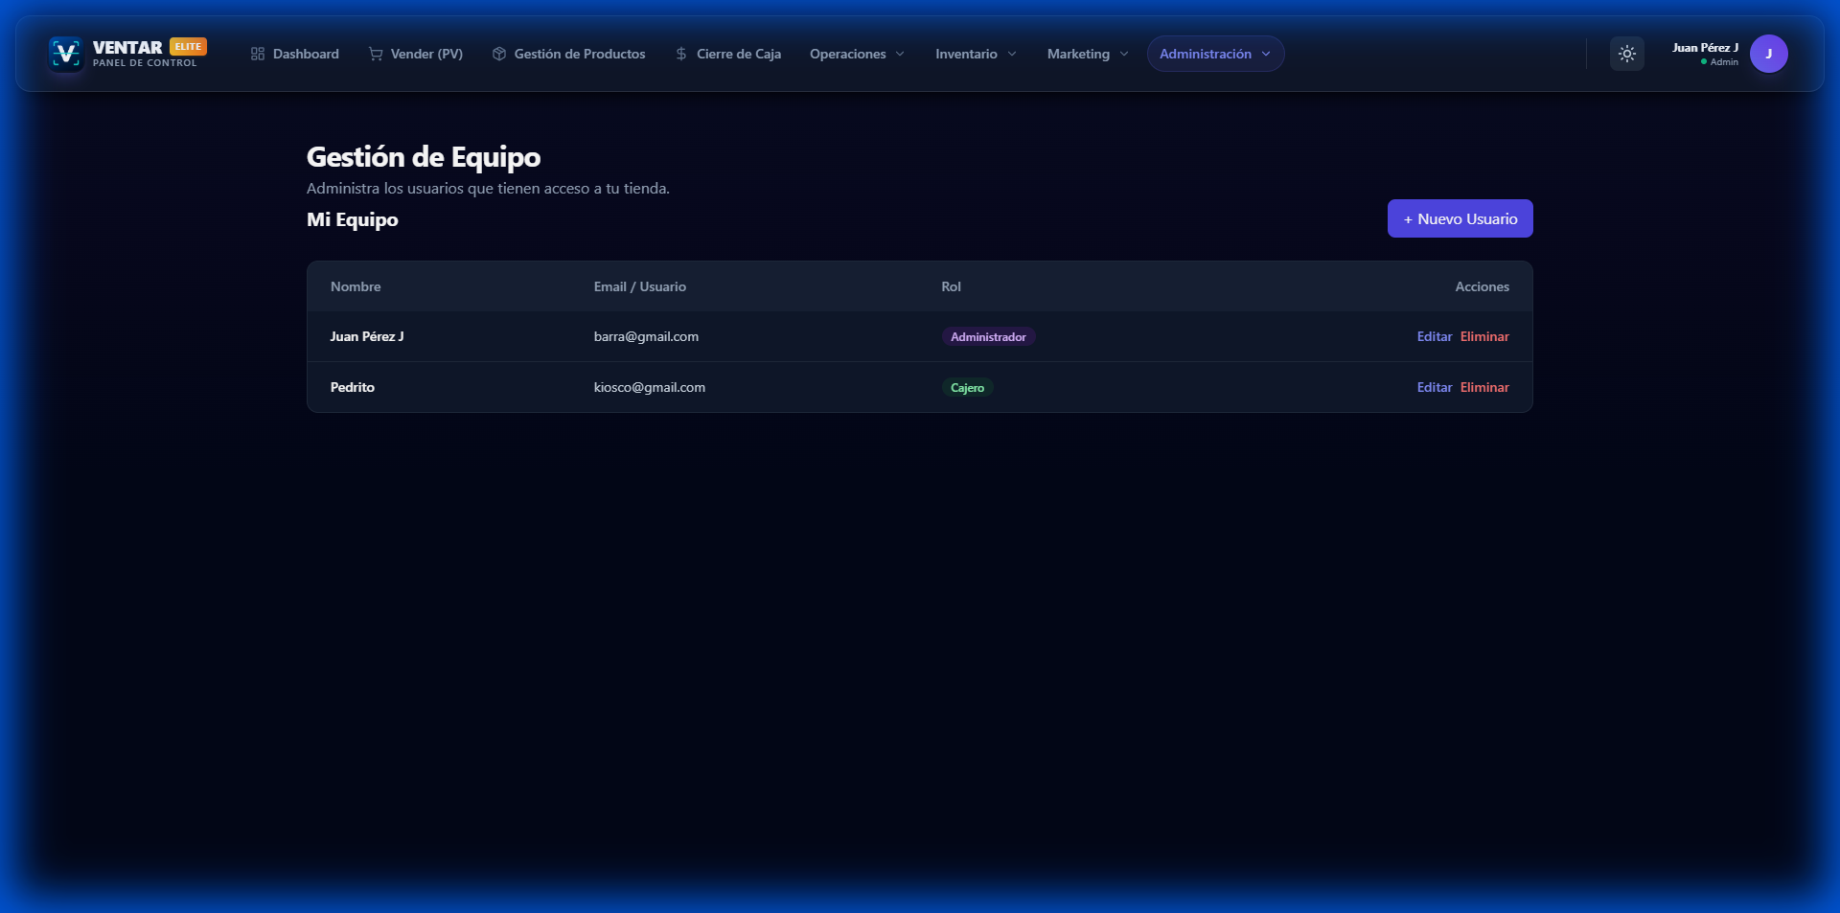Edit the Pedrito user row
The width and height of the screenshot is (1840, 913).
point(1434,387)
